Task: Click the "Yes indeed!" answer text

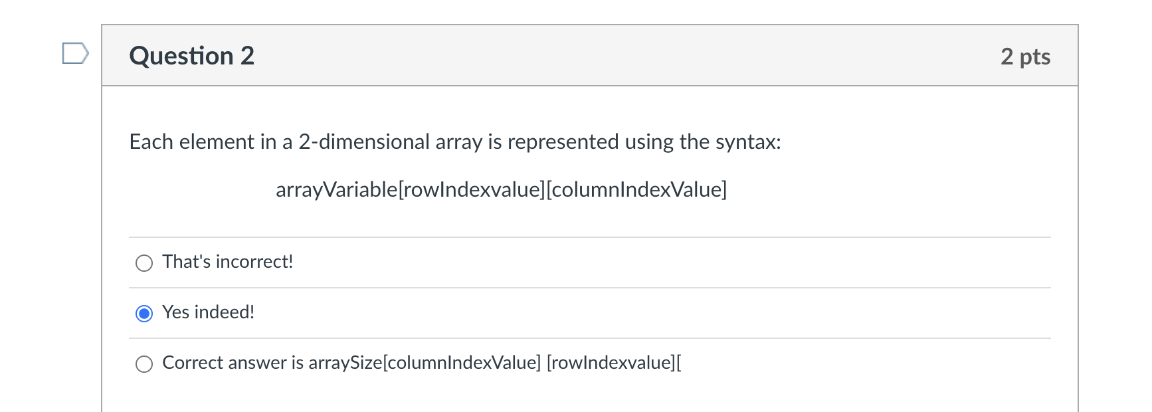Action: [x=208, y=312]
